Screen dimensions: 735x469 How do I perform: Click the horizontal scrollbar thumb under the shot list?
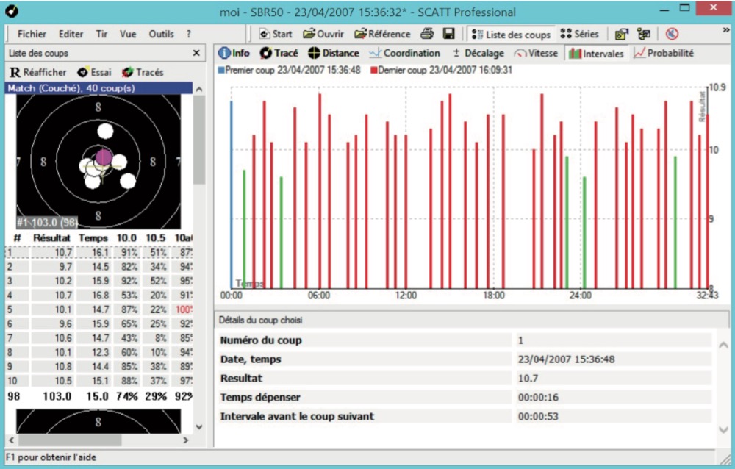(x=70, y=440)
